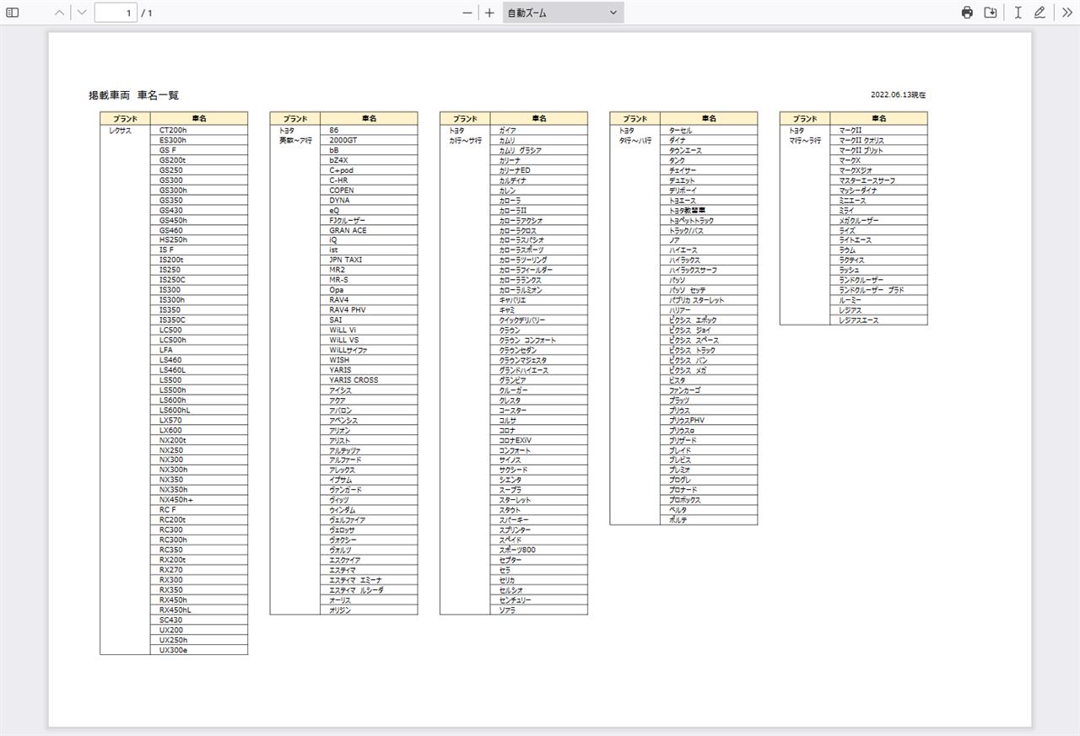The height and width of the screenshot is (736, 1080).
Task: Click the カローラクロス cell
Action: [x=538, y=230]
